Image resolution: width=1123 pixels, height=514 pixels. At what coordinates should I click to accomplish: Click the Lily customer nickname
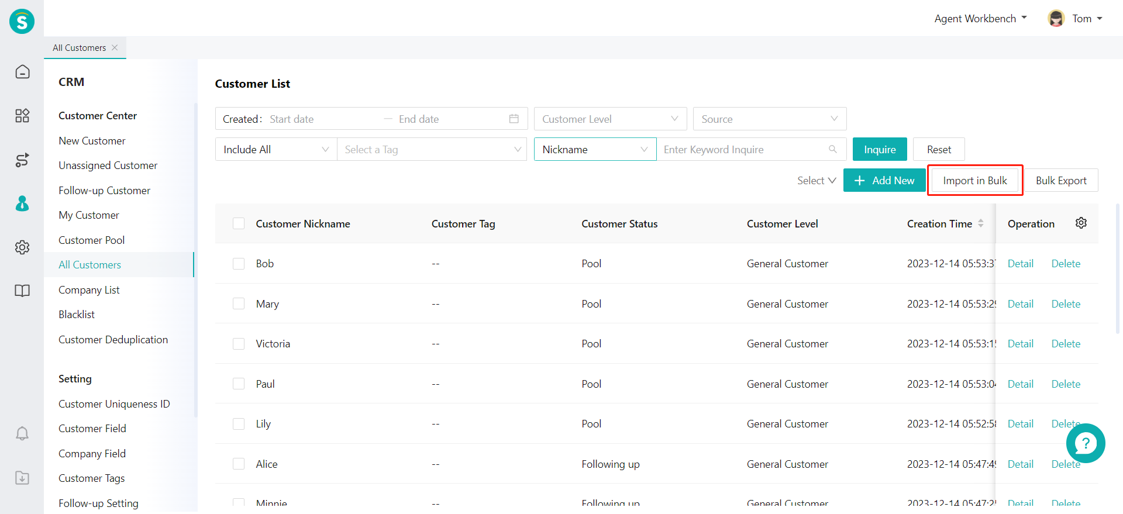(x=263, y=424)
